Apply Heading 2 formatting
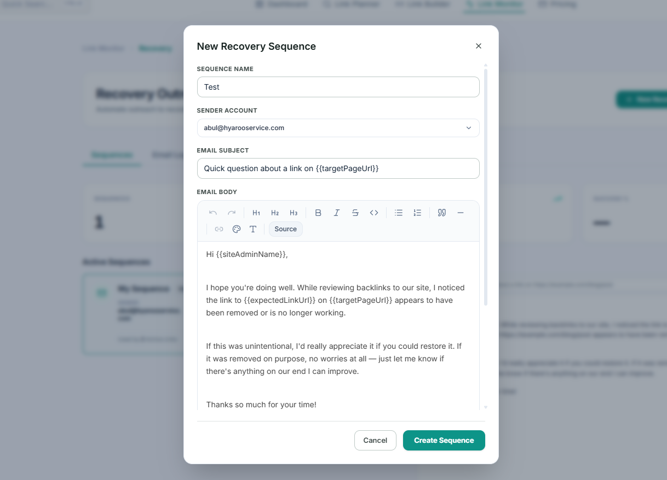This screenshot has height=480, width=667. pyautogui.click(x=275, y=213)
